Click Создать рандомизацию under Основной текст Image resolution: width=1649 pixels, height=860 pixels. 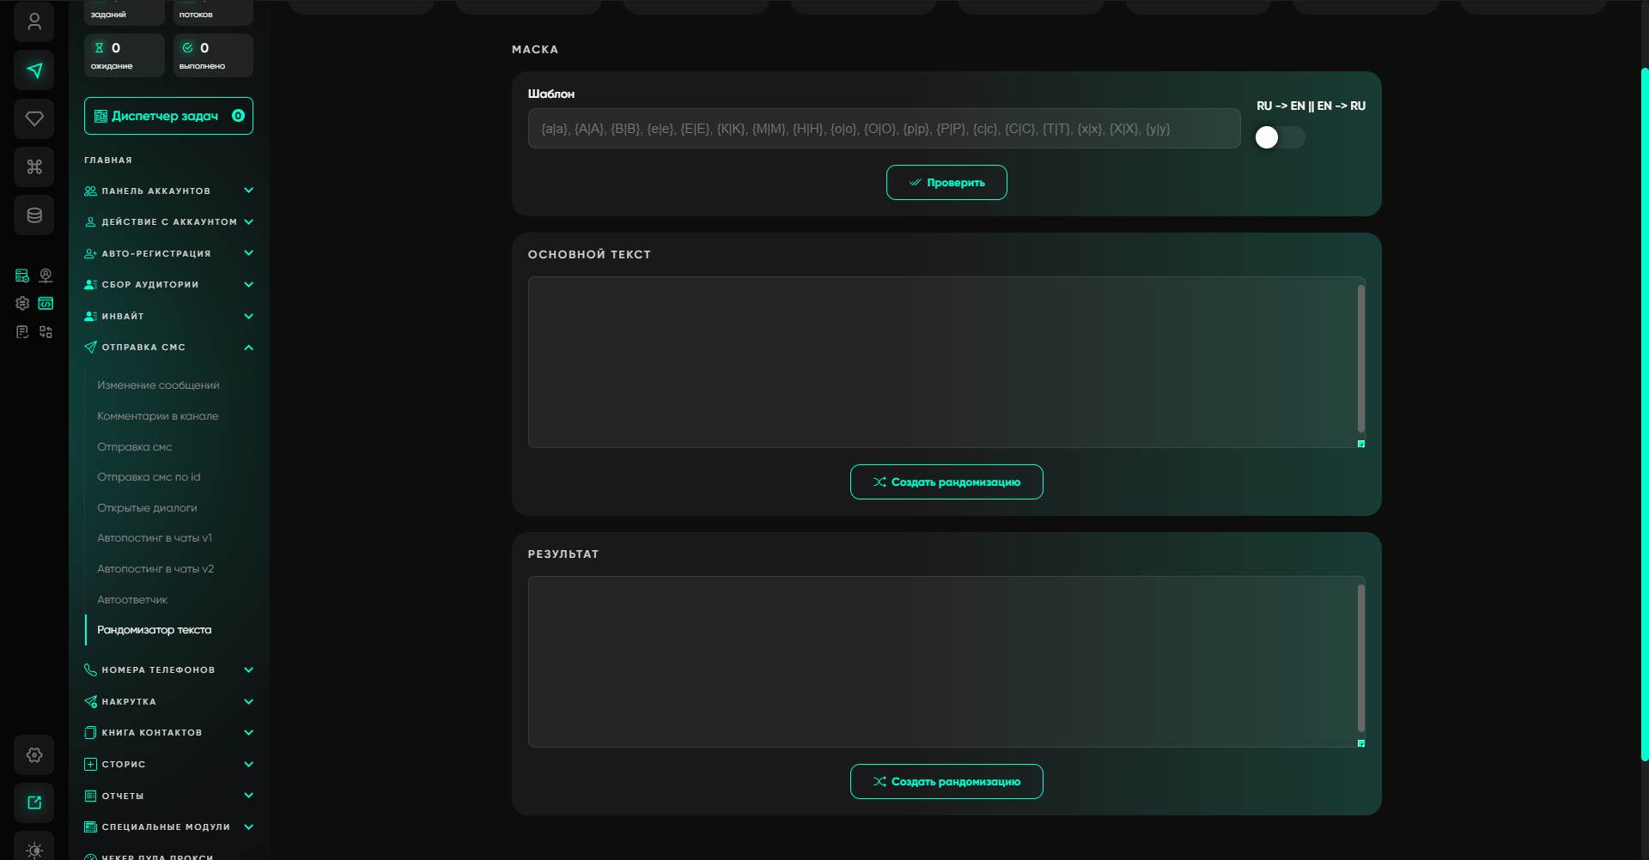(x=946, y=482)
